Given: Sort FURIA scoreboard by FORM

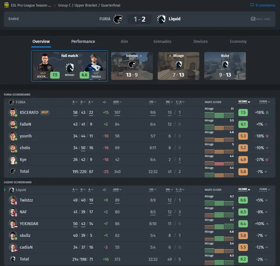Looking at the screenshot, I should coord(265,101).
